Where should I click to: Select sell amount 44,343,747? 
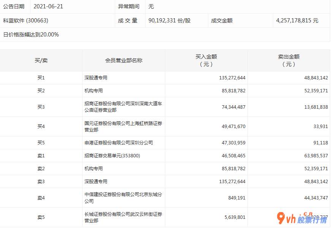(316, 198)
